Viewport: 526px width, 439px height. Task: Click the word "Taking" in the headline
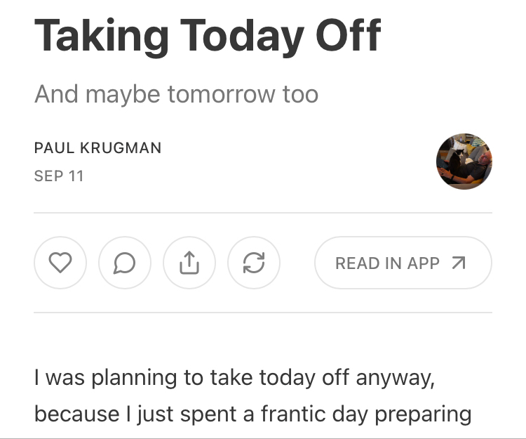pyautogui.click(x=102, y=35)
